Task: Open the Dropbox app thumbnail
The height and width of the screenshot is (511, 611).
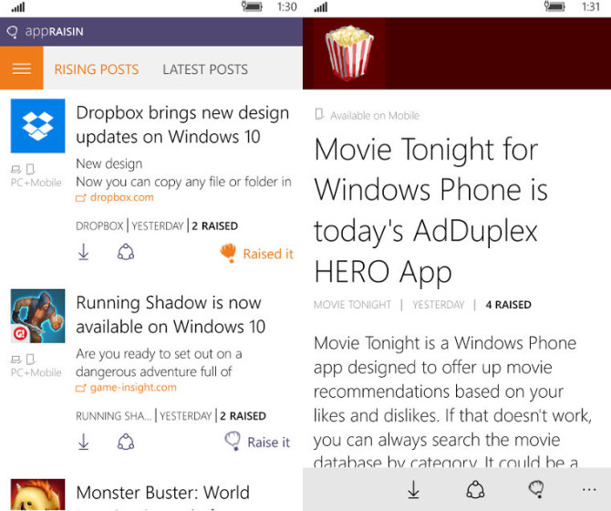Action: [x=37, y=126]
